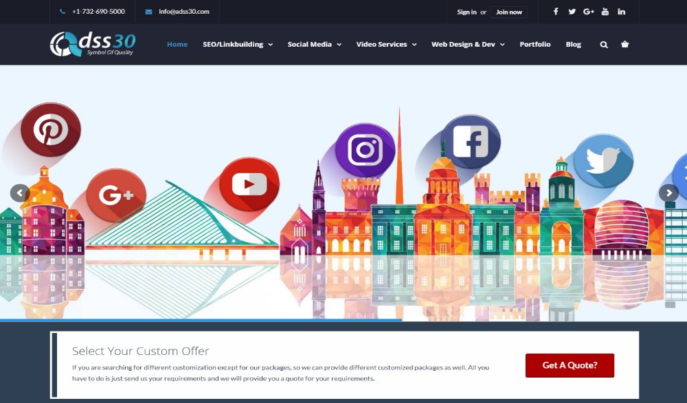Open the SEO/Linkbuilding menu
687x403 pixels.
pyautogui.click(x=233, y=44)
